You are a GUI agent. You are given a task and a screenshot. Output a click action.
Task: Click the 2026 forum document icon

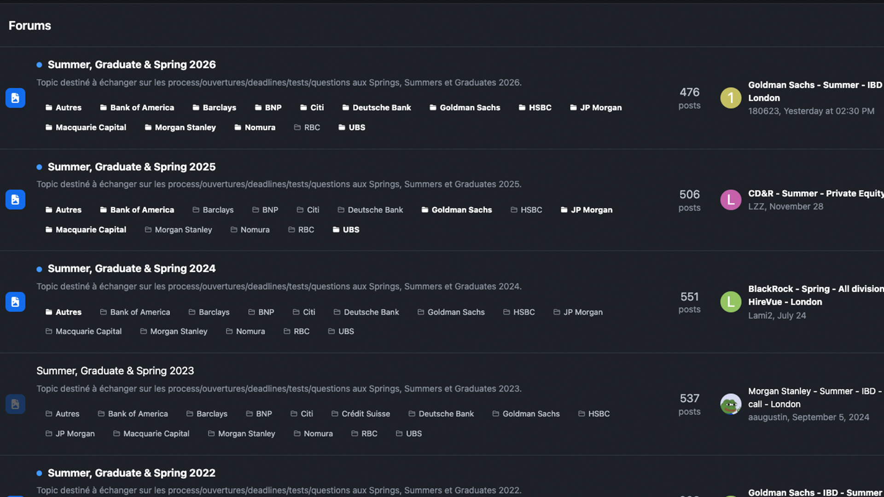[x=15, y=98]
